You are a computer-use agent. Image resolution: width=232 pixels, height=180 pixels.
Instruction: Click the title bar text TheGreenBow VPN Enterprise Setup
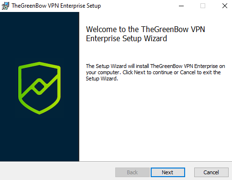(56, 6)
